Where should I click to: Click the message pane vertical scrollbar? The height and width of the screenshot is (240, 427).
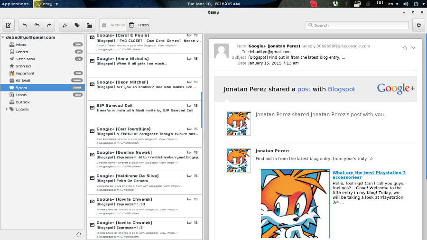point(426,106)
